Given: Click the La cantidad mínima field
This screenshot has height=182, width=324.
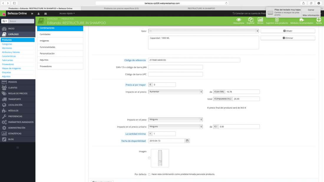Looking at the screenshot, I should tap(164, 134).
